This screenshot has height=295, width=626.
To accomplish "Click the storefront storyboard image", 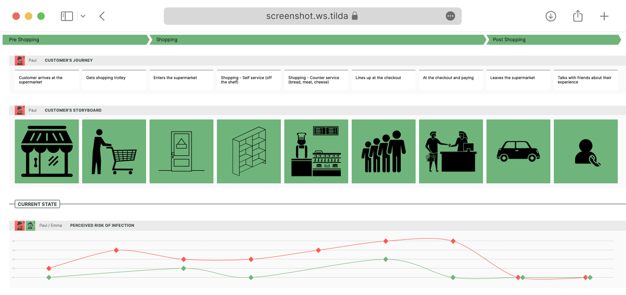I will tap(47, 151).
